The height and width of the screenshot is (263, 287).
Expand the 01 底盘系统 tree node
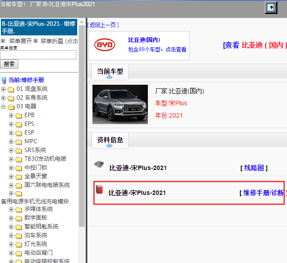coord(3,89)
